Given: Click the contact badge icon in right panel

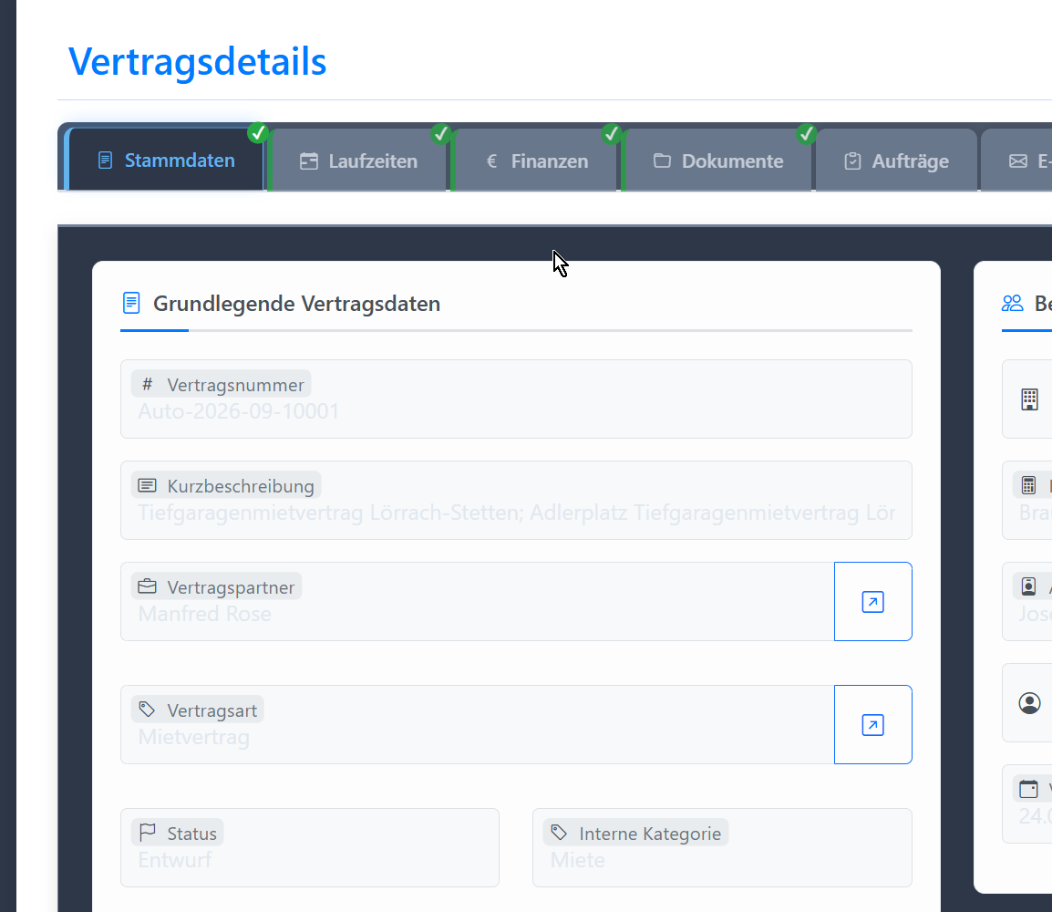Looking at the screenshot, I should (x=1028, y=586).
